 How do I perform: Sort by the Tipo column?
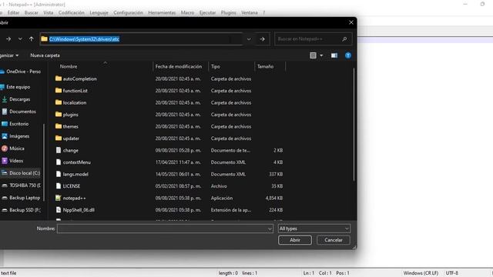(x=216, y=67)
